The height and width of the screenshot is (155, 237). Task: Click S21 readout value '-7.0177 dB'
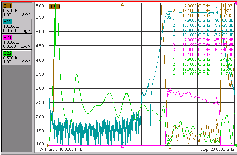pyautogui.click(x=224, y=54)
